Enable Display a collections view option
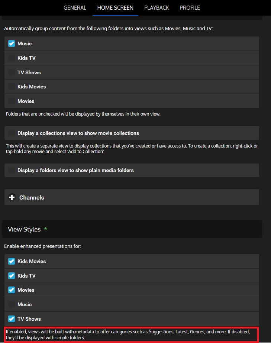This screenshot has width=271, height=343. 12,133
